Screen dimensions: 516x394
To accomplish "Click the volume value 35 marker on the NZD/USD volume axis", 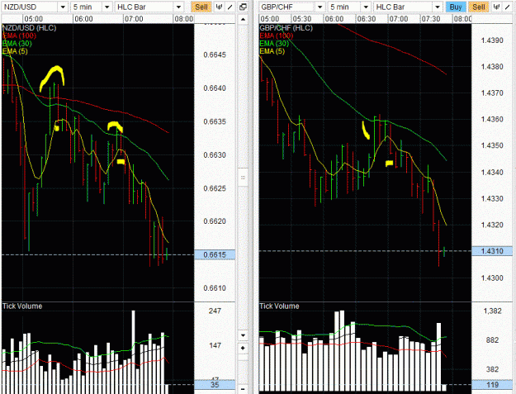I will [215, 384].
